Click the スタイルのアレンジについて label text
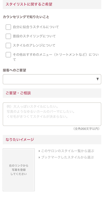The height and width of the screenshot is (198, 104). [34, 45]
